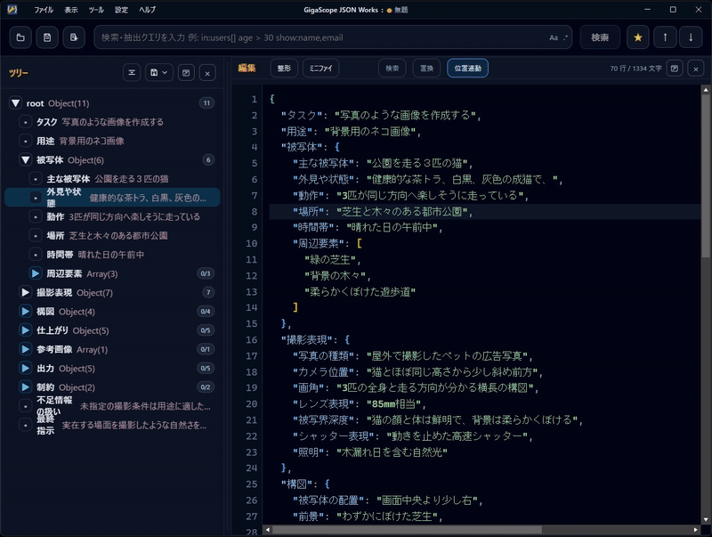Select the 最終指示 tree row
Image resolution: width=712 pixels, height=537 pixels.
113,426
